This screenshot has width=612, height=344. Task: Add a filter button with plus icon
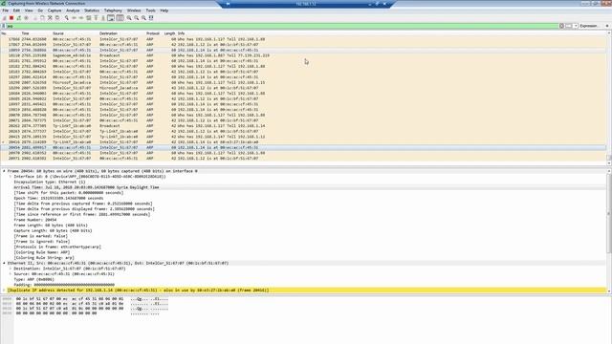tap(607, 26)
